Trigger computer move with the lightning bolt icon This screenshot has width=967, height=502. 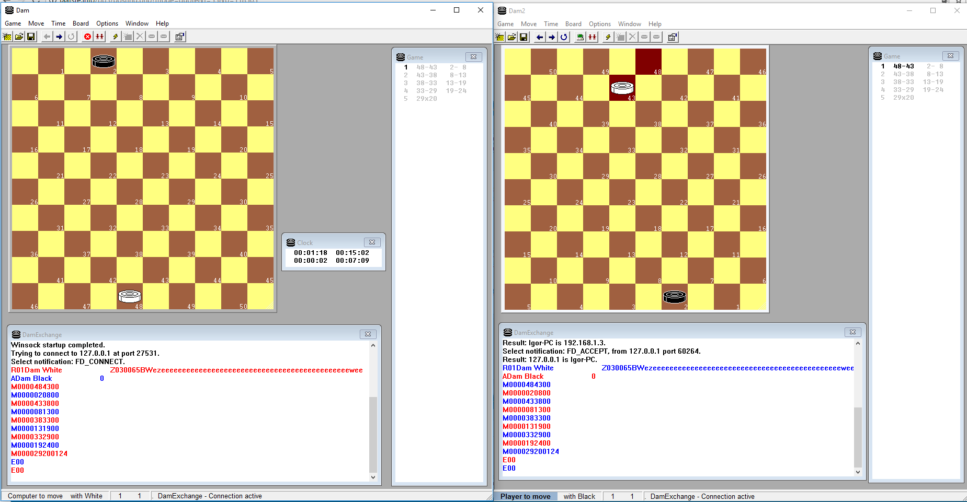[x=115, y=36]
